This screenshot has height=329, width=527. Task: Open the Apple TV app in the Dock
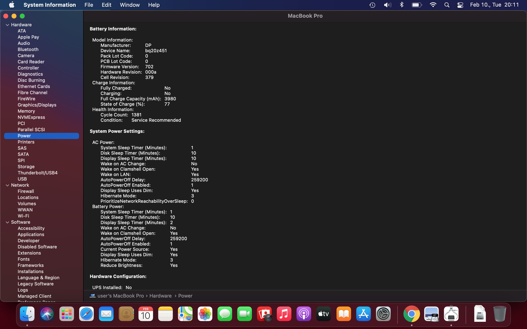(x=323, y=314)
